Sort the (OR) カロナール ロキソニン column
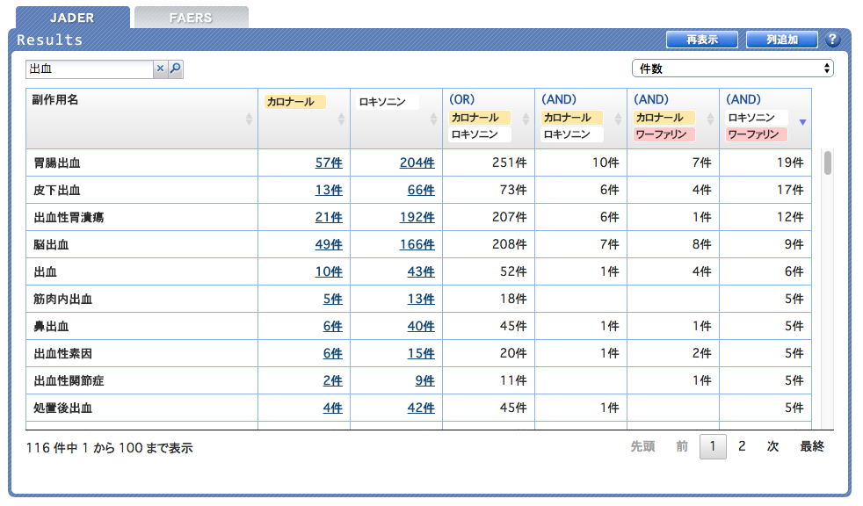The width and height of the screenshot is (863, 506). click(x=526, y=119)
